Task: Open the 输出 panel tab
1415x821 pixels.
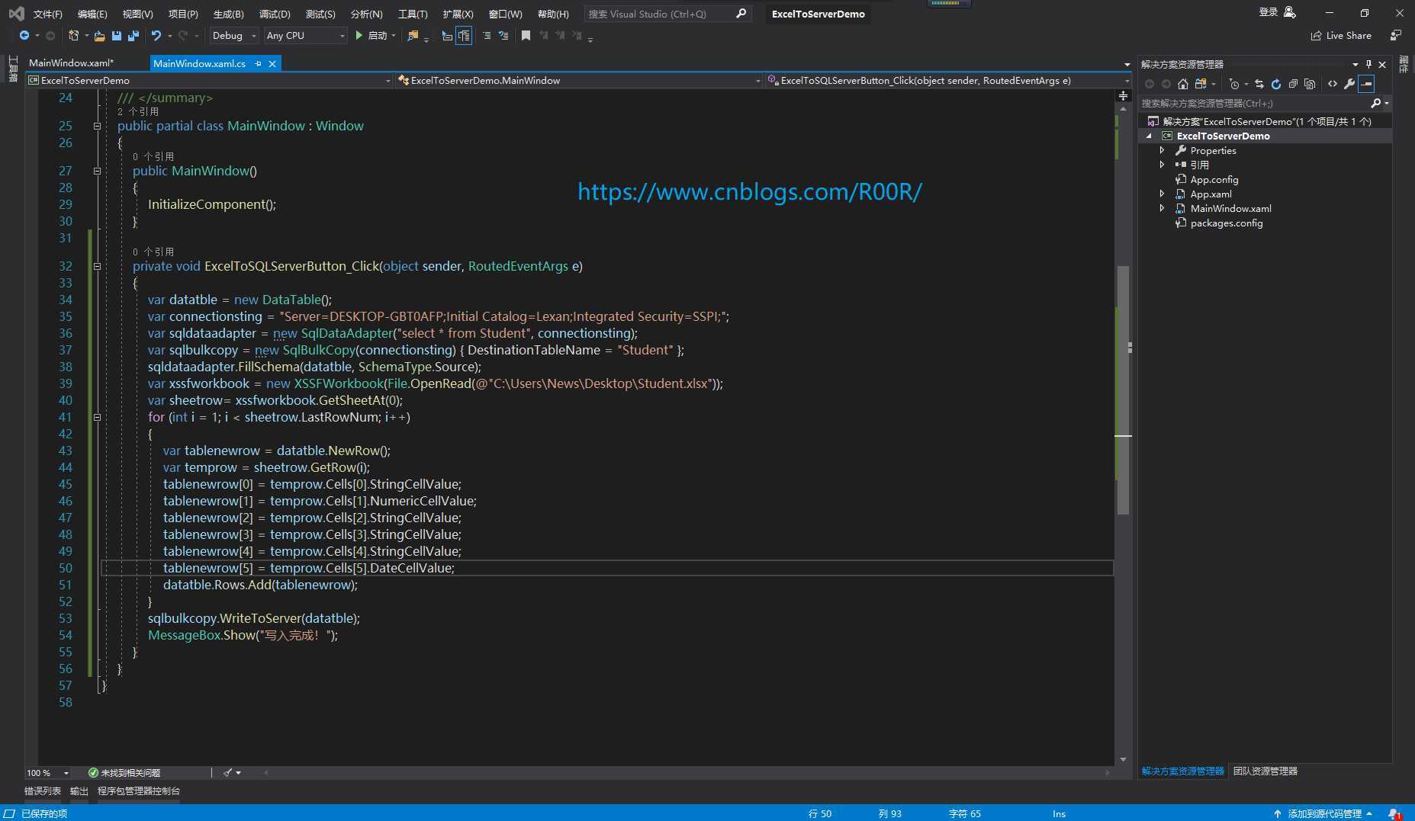Action: pos(79,791)
